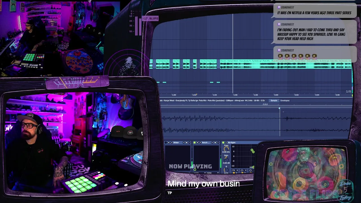Open EQ band 1 filter type dropdown
The image size is (361, 203).
click(x=235, y=170)
